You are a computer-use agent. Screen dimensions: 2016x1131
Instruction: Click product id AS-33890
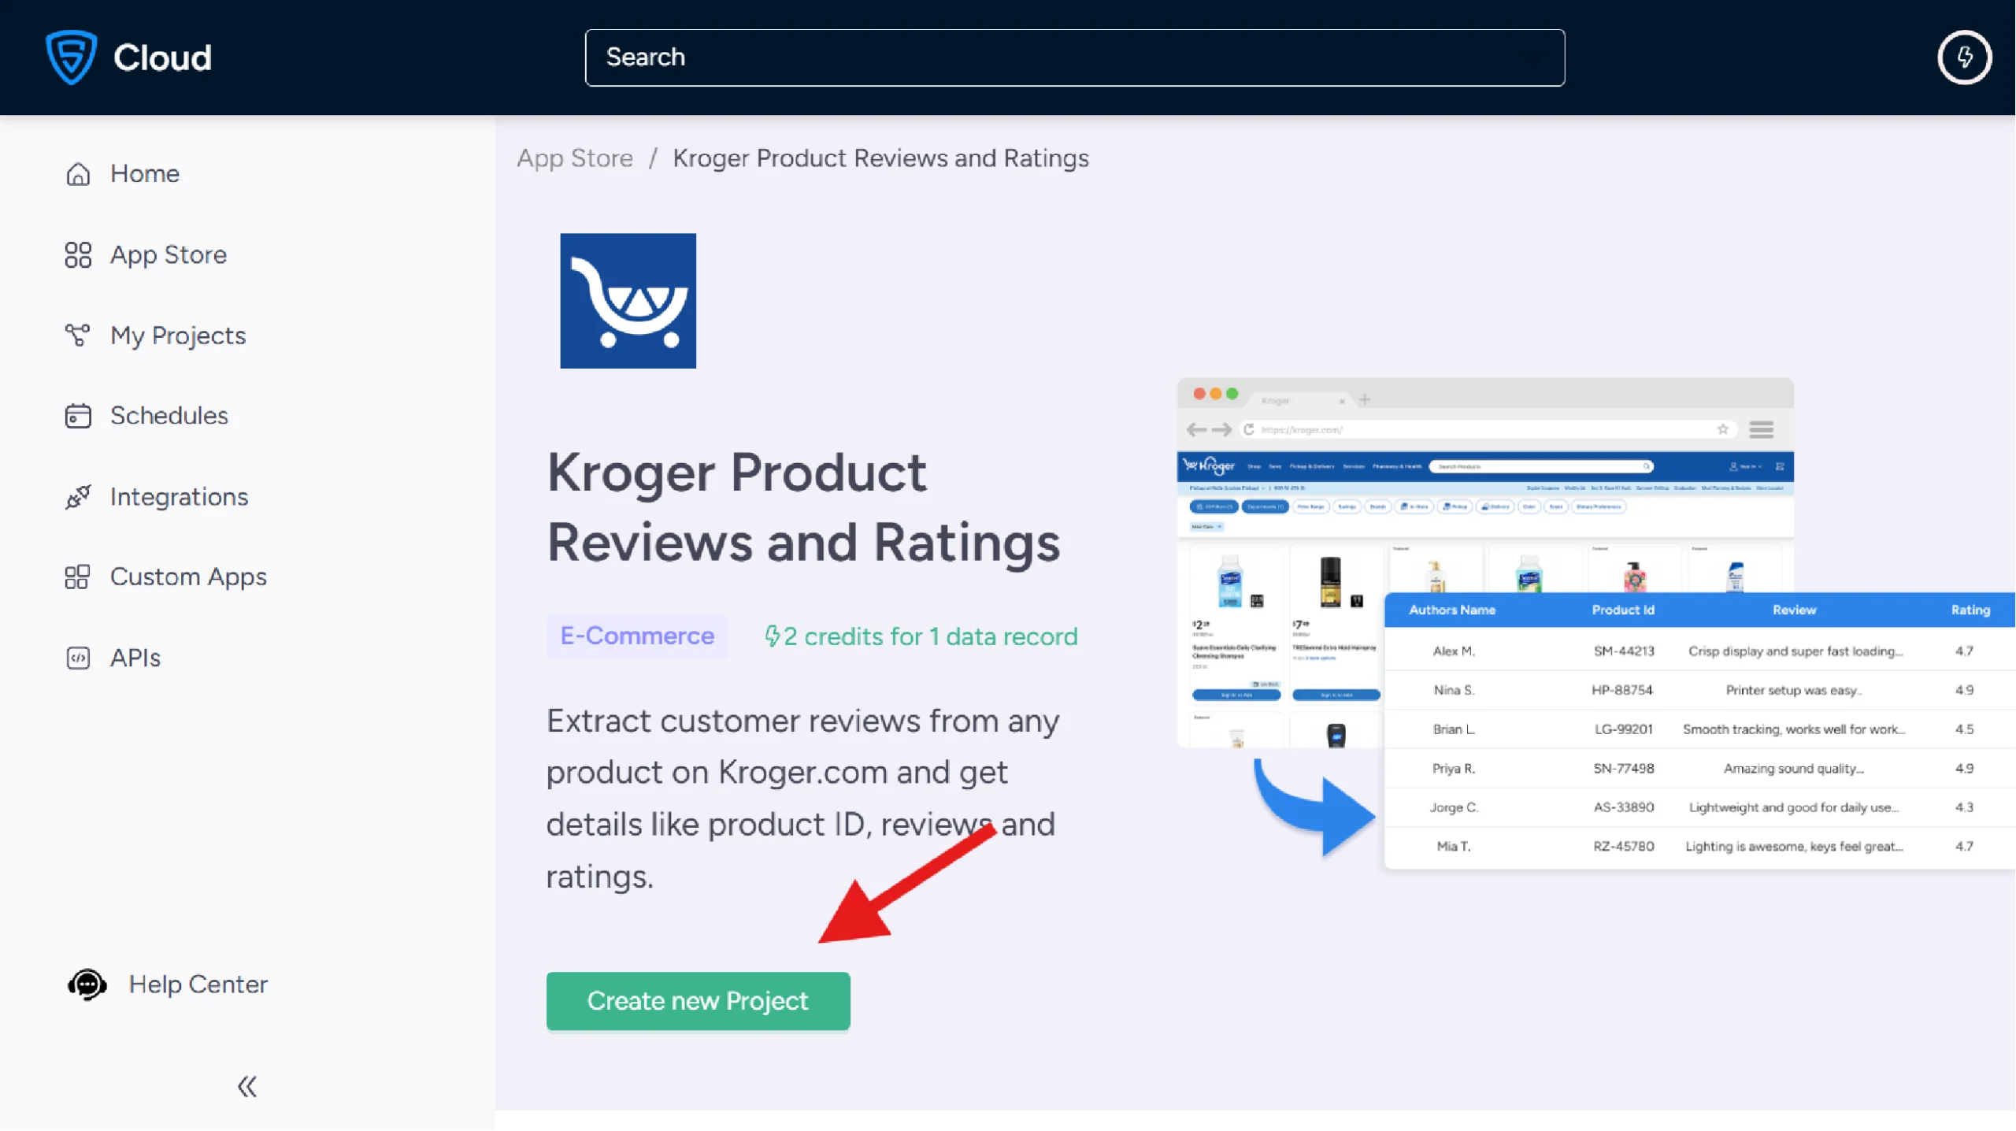pyautogui.click(x=1623, y=807)
